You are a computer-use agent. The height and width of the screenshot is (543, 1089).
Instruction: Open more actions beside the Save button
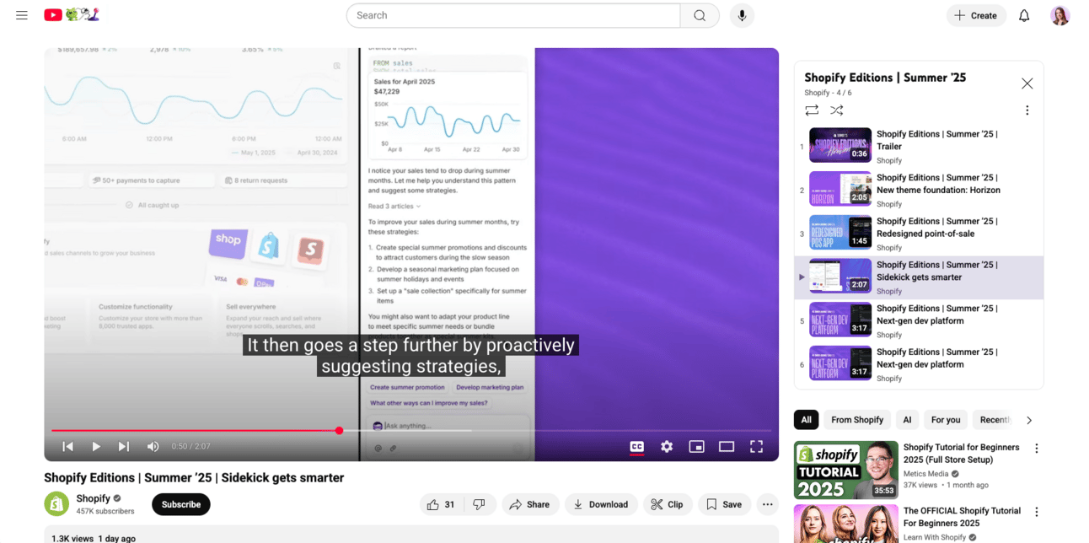tap(768, 504)
